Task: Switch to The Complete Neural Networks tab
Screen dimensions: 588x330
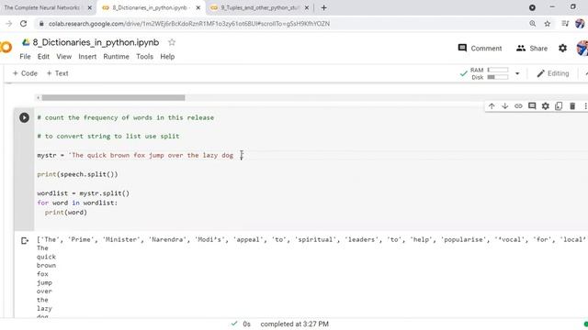Action: (42, 7)
